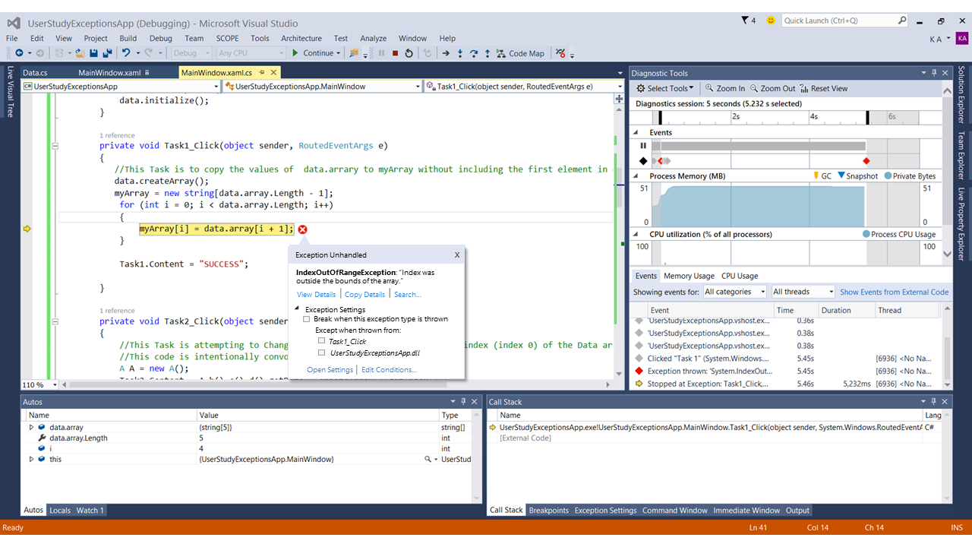Screen dimensions: 972x547
Task: Open Immediate Window tab
Action: pyautogui.click(x=746, y=511)
